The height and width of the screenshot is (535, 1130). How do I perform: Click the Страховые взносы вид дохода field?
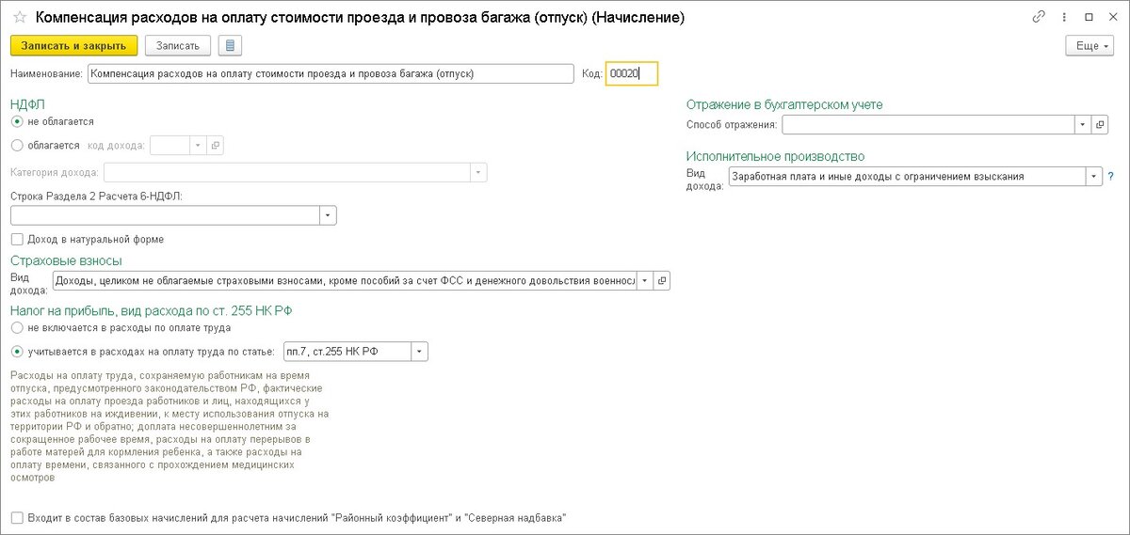[345, 280]
